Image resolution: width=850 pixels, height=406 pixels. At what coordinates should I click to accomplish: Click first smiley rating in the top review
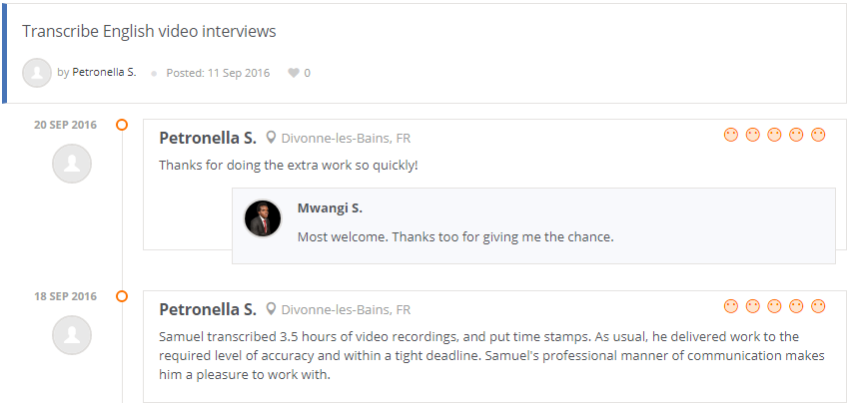pyautogui.click(x=731, y=135)
